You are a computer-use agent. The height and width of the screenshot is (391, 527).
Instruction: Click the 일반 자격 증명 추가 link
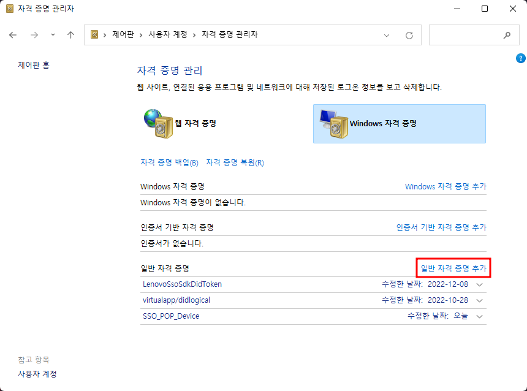point(453,268)
